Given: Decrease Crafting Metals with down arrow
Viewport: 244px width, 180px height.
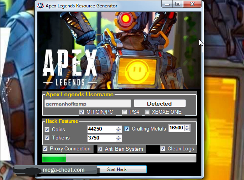Looking at the screenshot, I should [x=187, y=130].
